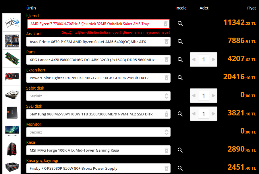
Task: Remove the Samsung 980 SSD disk selection
Action: point(167,114)
